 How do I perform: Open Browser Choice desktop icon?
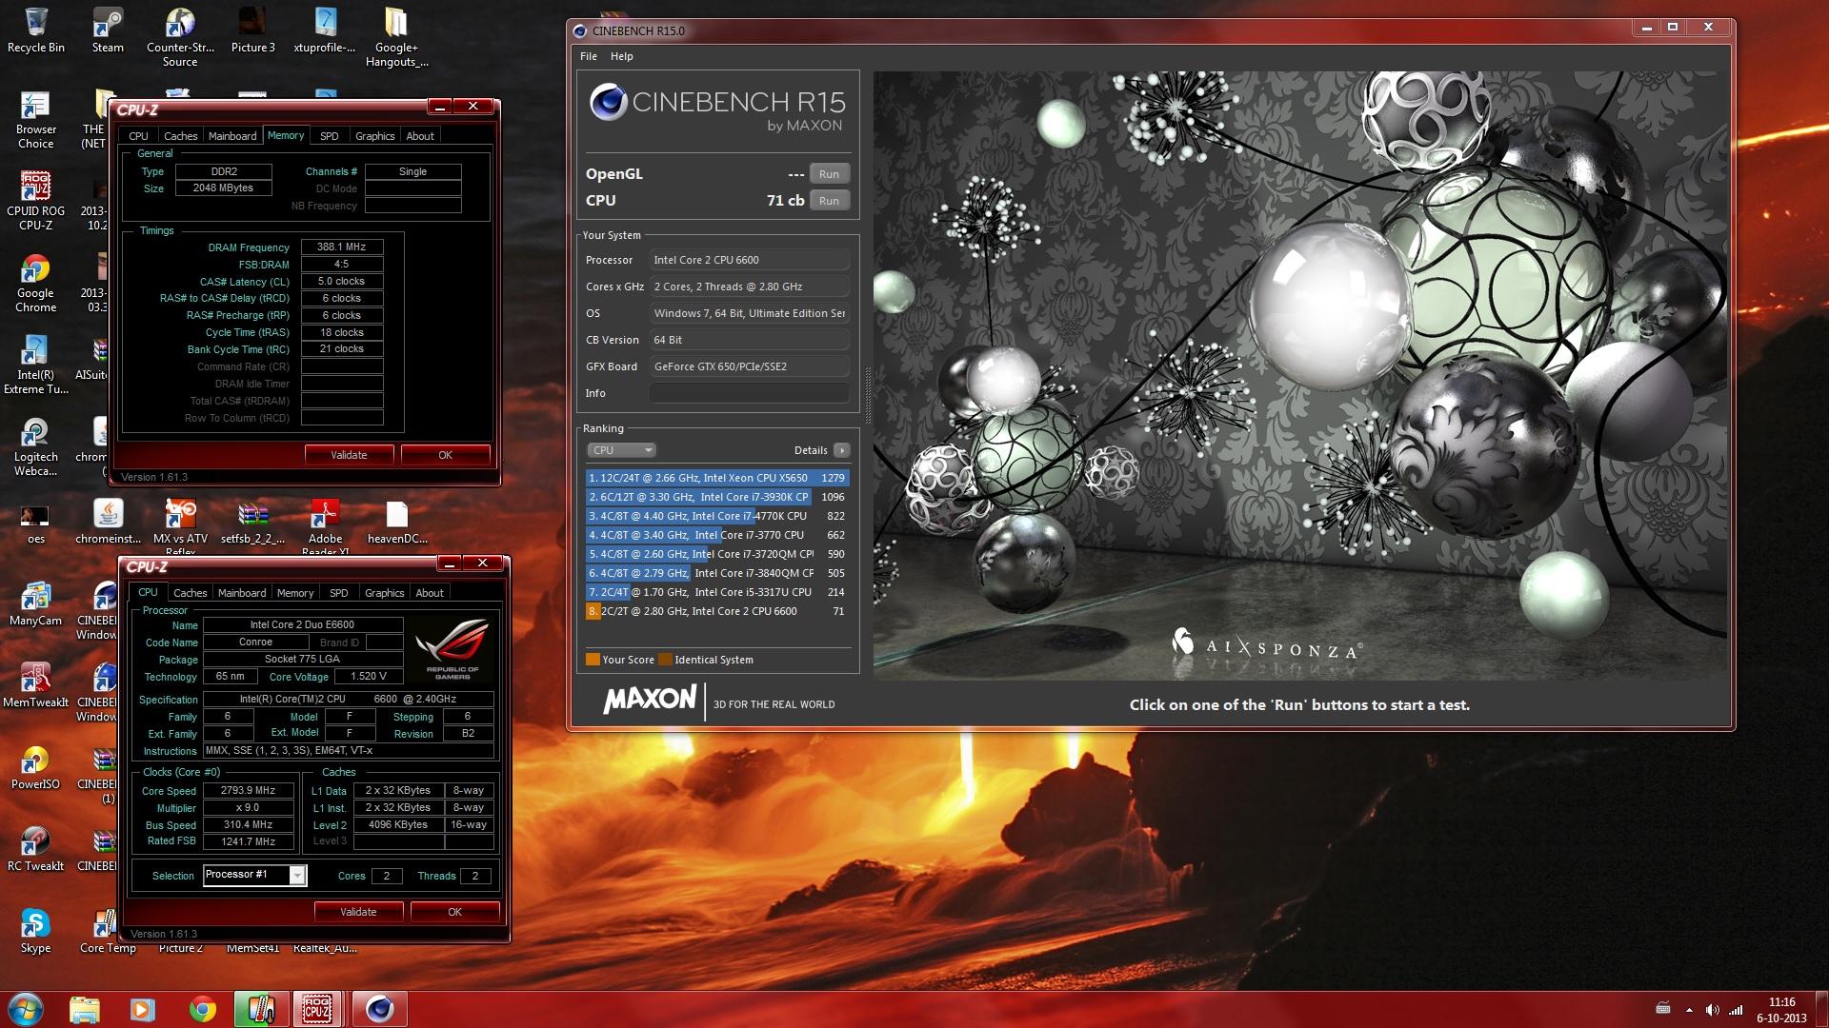pyautogui.click(x=35, y=119)
